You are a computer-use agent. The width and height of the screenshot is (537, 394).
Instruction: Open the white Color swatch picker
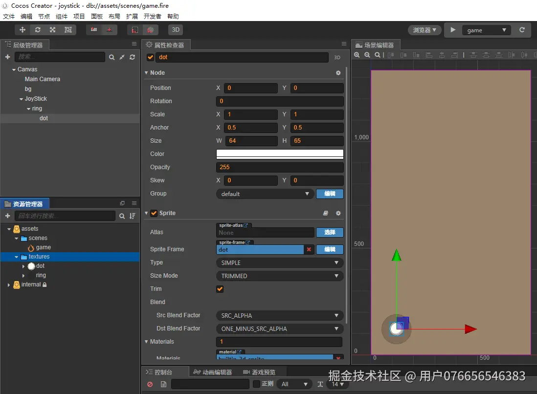[x=280, y=154]
